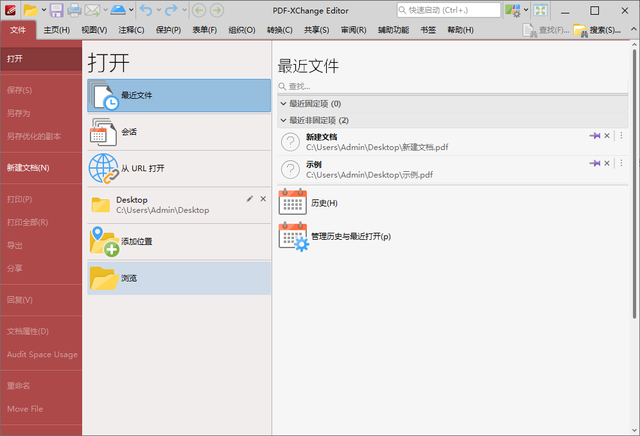Click the Email document icon

pos(92,10)
